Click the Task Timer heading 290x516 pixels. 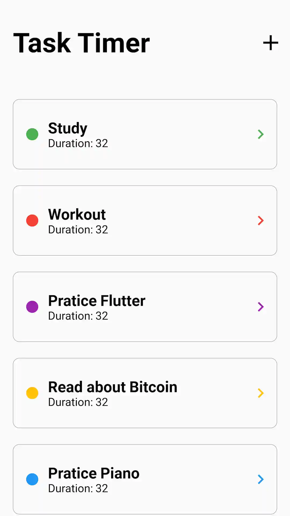[x=81, y=43]
